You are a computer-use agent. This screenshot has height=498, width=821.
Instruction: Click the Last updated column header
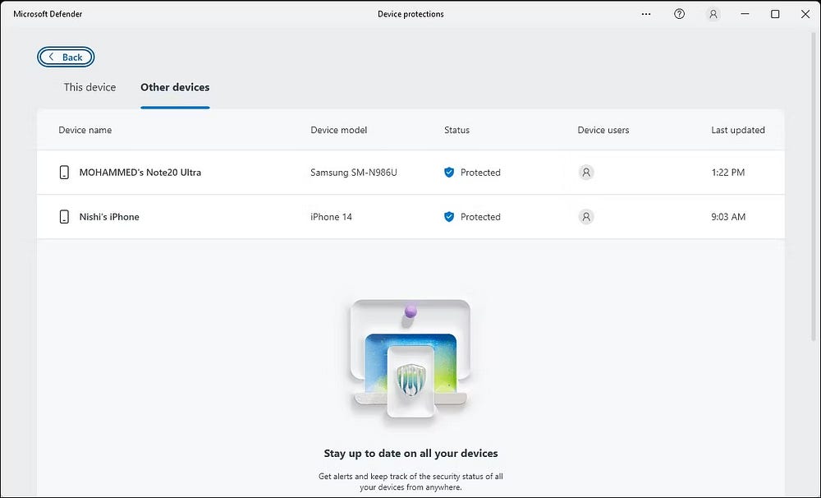pos(737,130)
